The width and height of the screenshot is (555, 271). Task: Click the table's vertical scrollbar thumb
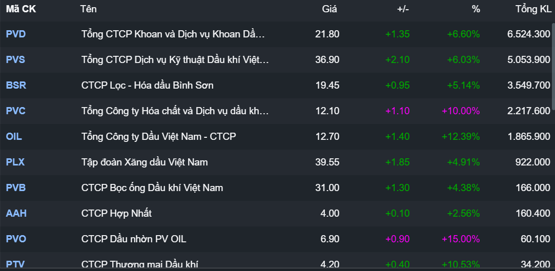click(553, 67)
